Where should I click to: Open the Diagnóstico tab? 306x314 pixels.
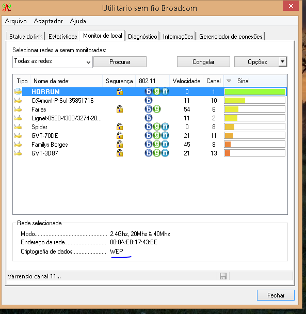click(x=142, y=37)
